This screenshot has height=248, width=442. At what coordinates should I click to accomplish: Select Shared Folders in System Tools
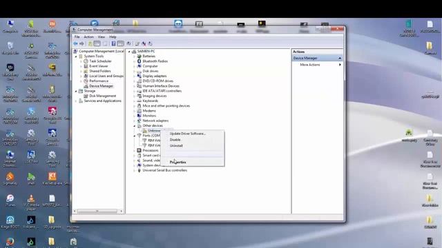[100, 71]
